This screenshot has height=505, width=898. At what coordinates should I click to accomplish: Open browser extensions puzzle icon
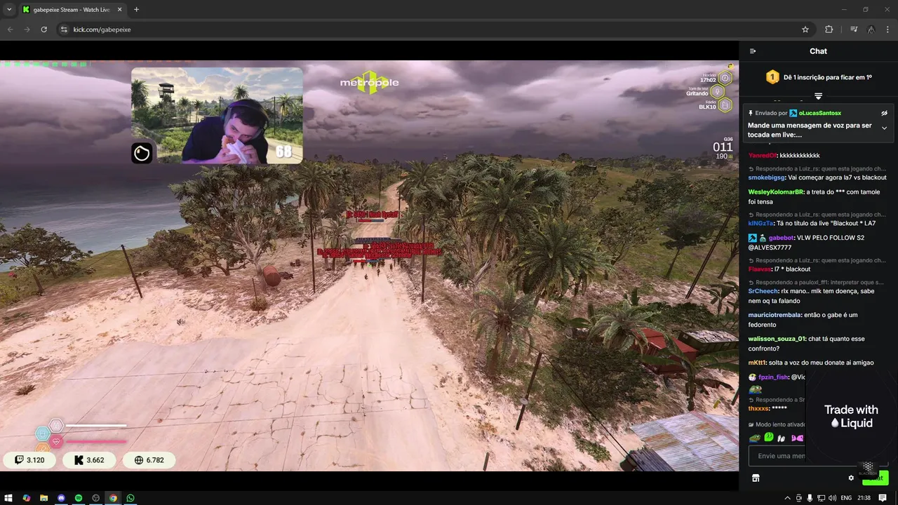[829, 29]
